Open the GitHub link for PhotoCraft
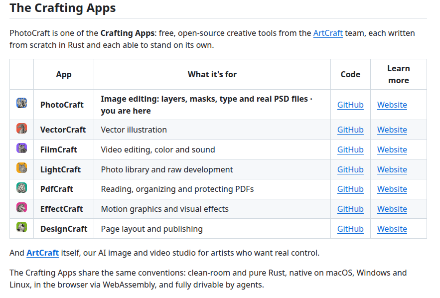Screen dimensions: 440x298 [x=350, y=105]
